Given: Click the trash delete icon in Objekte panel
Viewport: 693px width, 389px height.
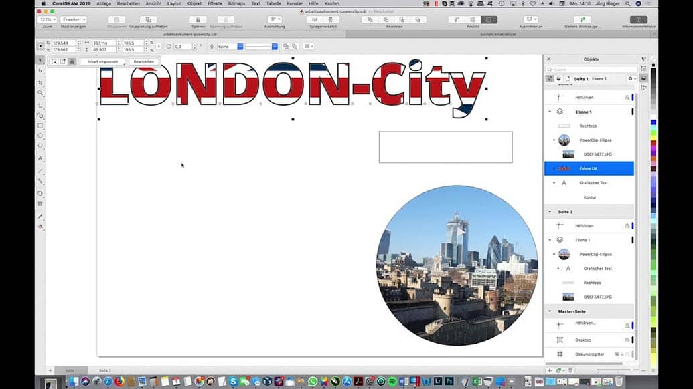Looking at the screenshot, I should click(x=570, y=370).
